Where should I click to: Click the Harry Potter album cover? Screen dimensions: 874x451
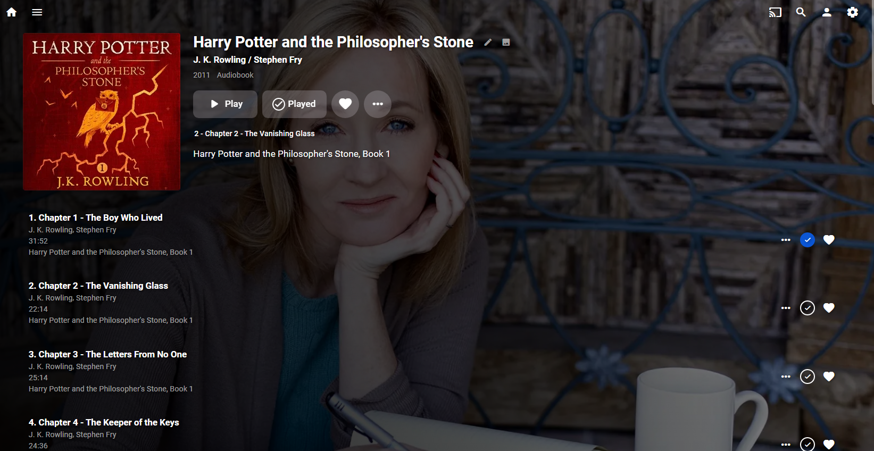tap(102, 112)
